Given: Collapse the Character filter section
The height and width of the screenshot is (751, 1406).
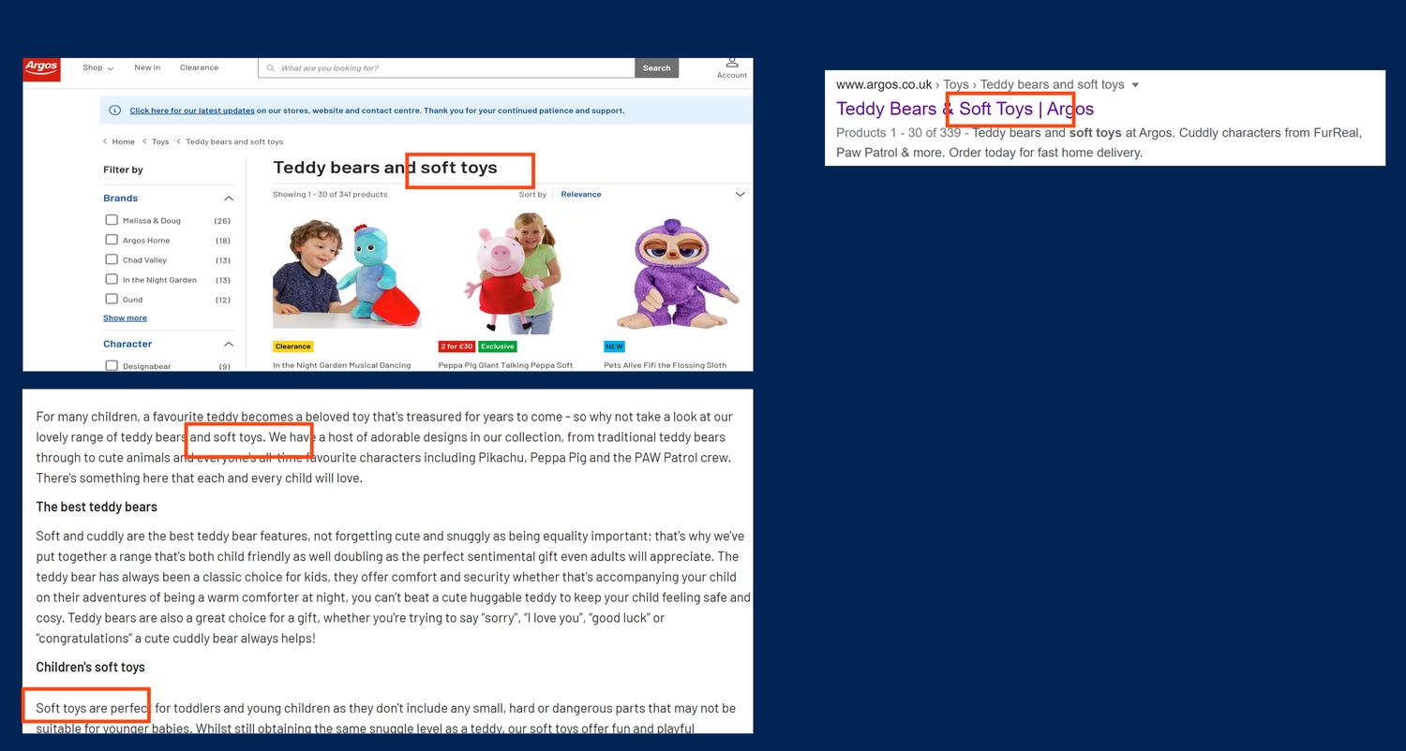Looking at the screenshot, I should coord(229,345).
